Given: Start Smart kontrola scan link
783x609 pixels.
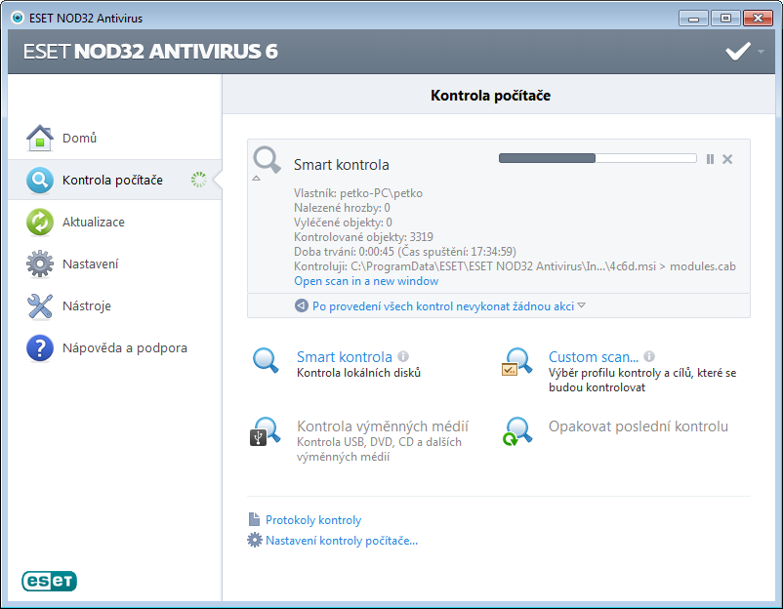Looking at the screenshot, I should [345, 357].
